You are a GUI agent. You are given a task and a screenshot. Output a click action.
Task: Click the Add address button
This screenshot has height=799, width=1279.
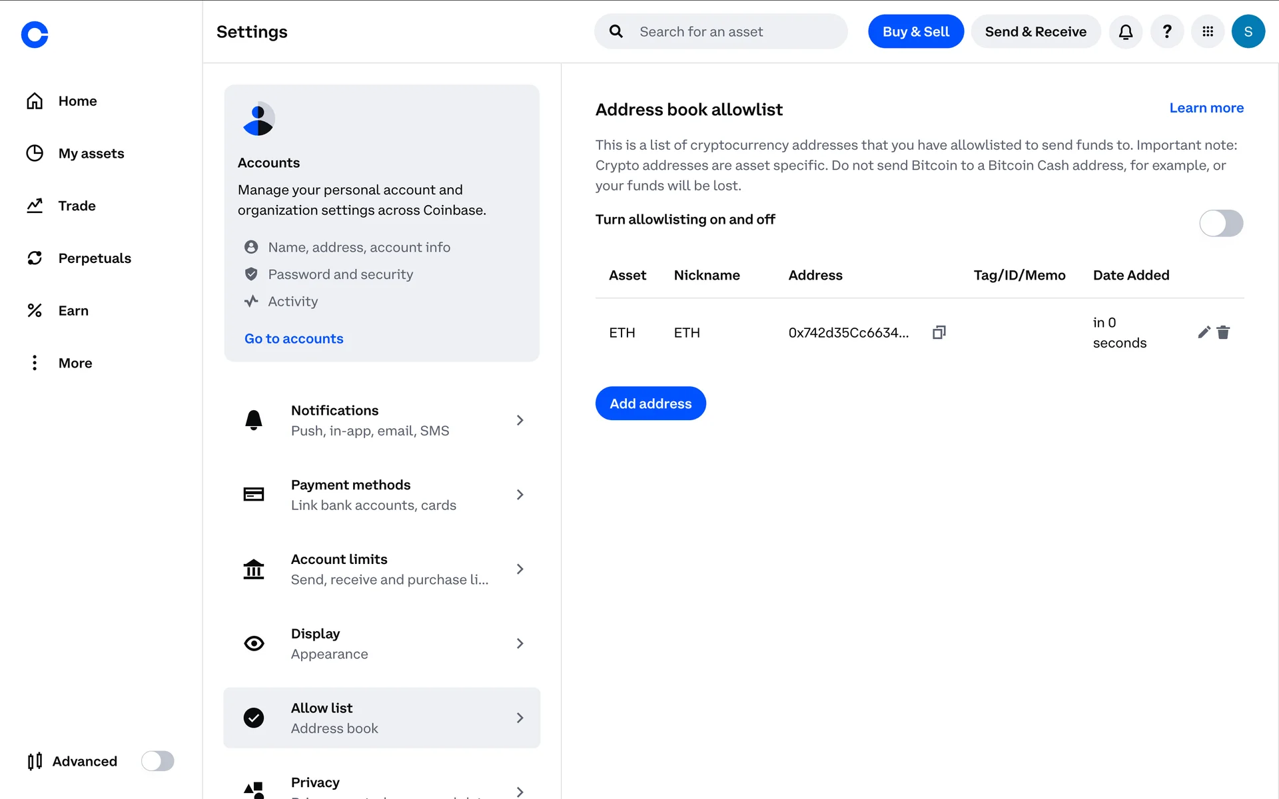(x=650, y=403)
